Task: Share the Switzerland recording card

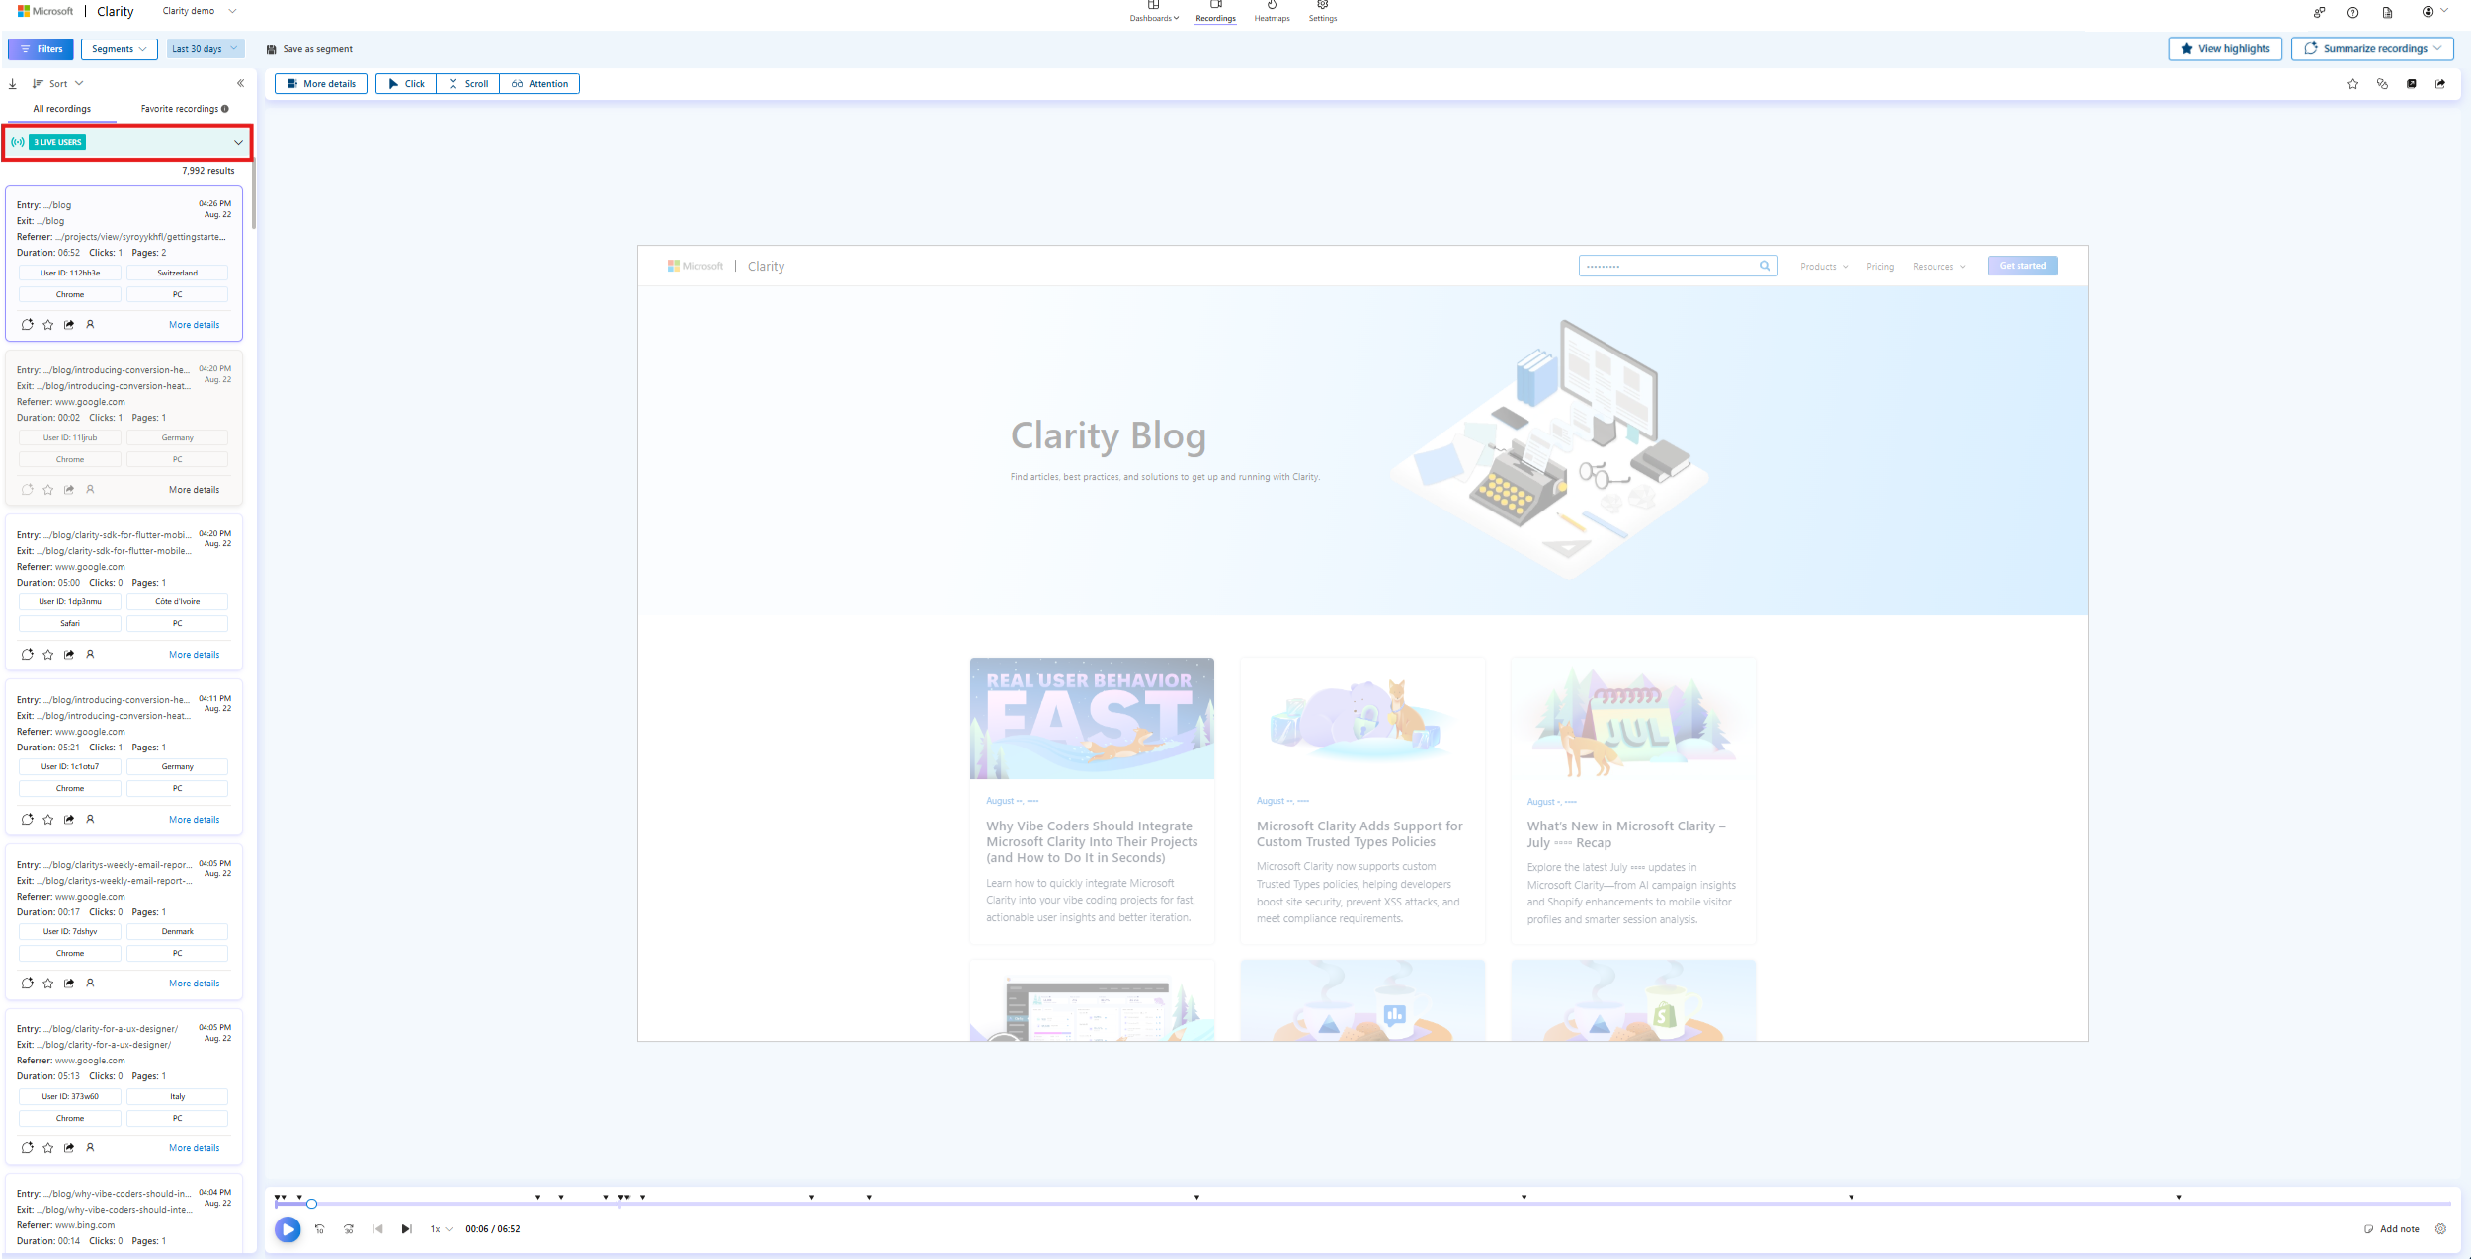Action: tap(69, 325)
